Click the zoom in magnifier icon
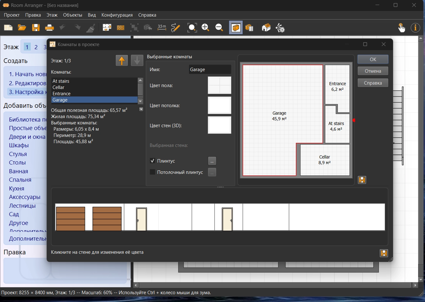This screenshot has height=302, width=425. point(205,28)
